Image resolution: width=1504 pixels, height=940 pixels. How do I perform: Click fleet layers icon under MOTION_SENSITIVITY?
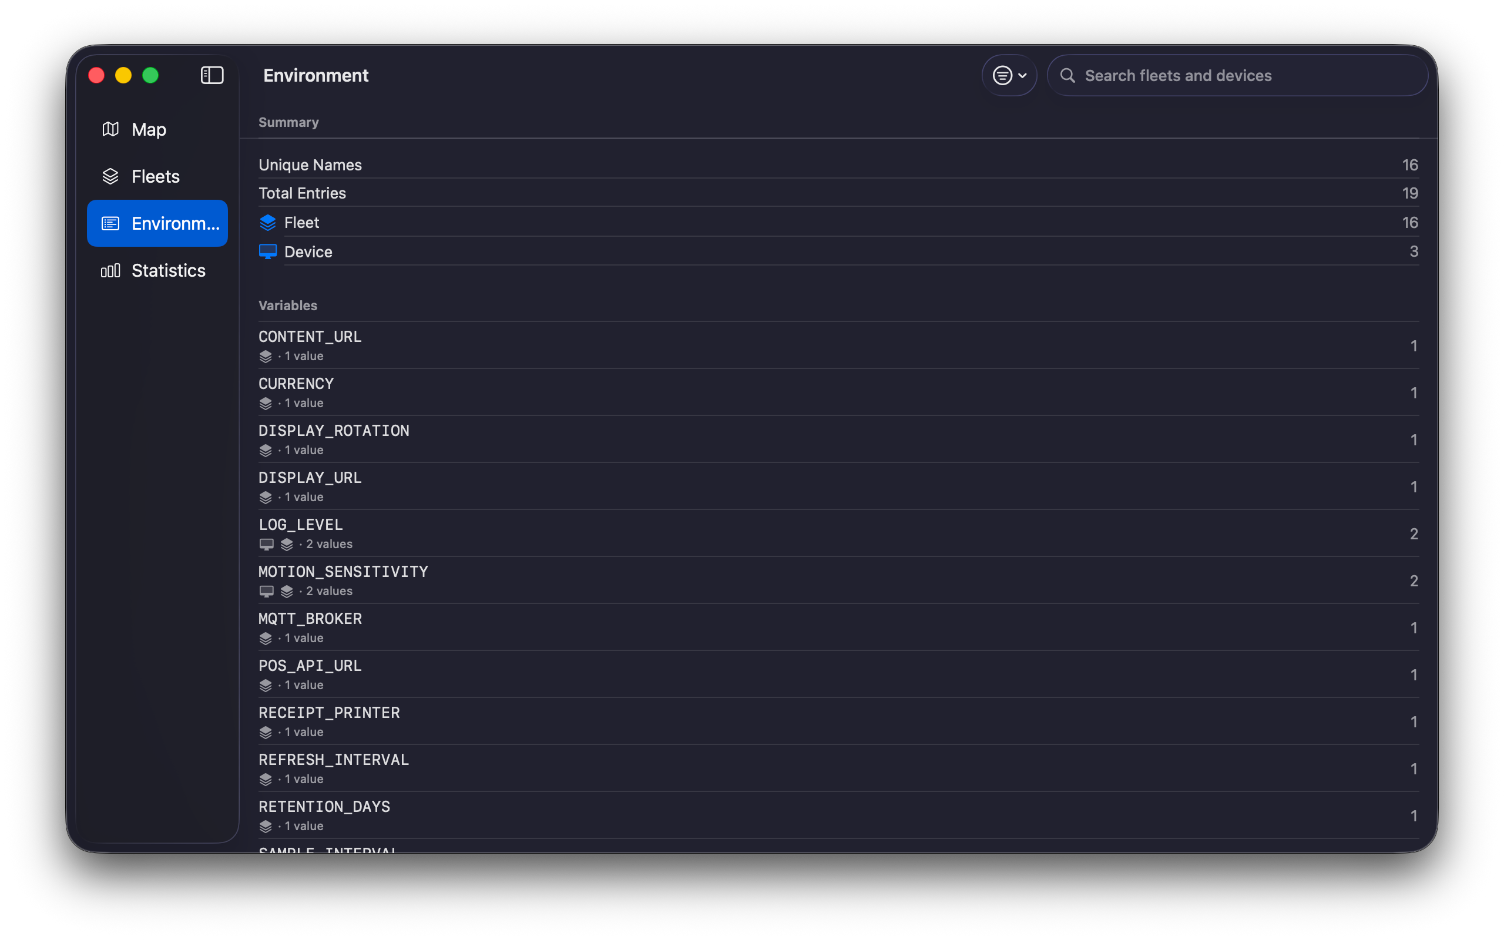[x=287, y=591]
